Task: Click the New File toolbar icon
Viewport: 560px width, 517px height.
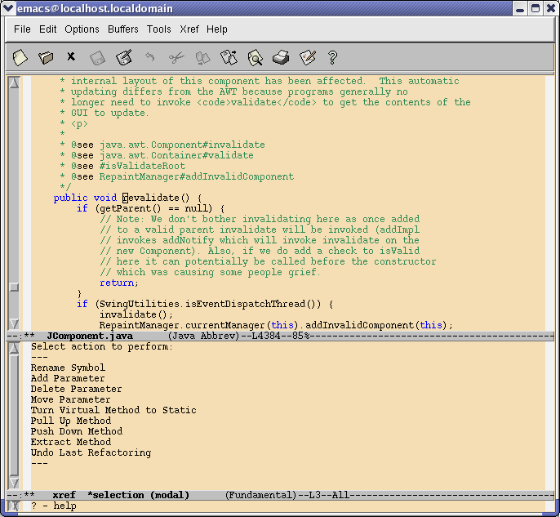Action: 20,57
